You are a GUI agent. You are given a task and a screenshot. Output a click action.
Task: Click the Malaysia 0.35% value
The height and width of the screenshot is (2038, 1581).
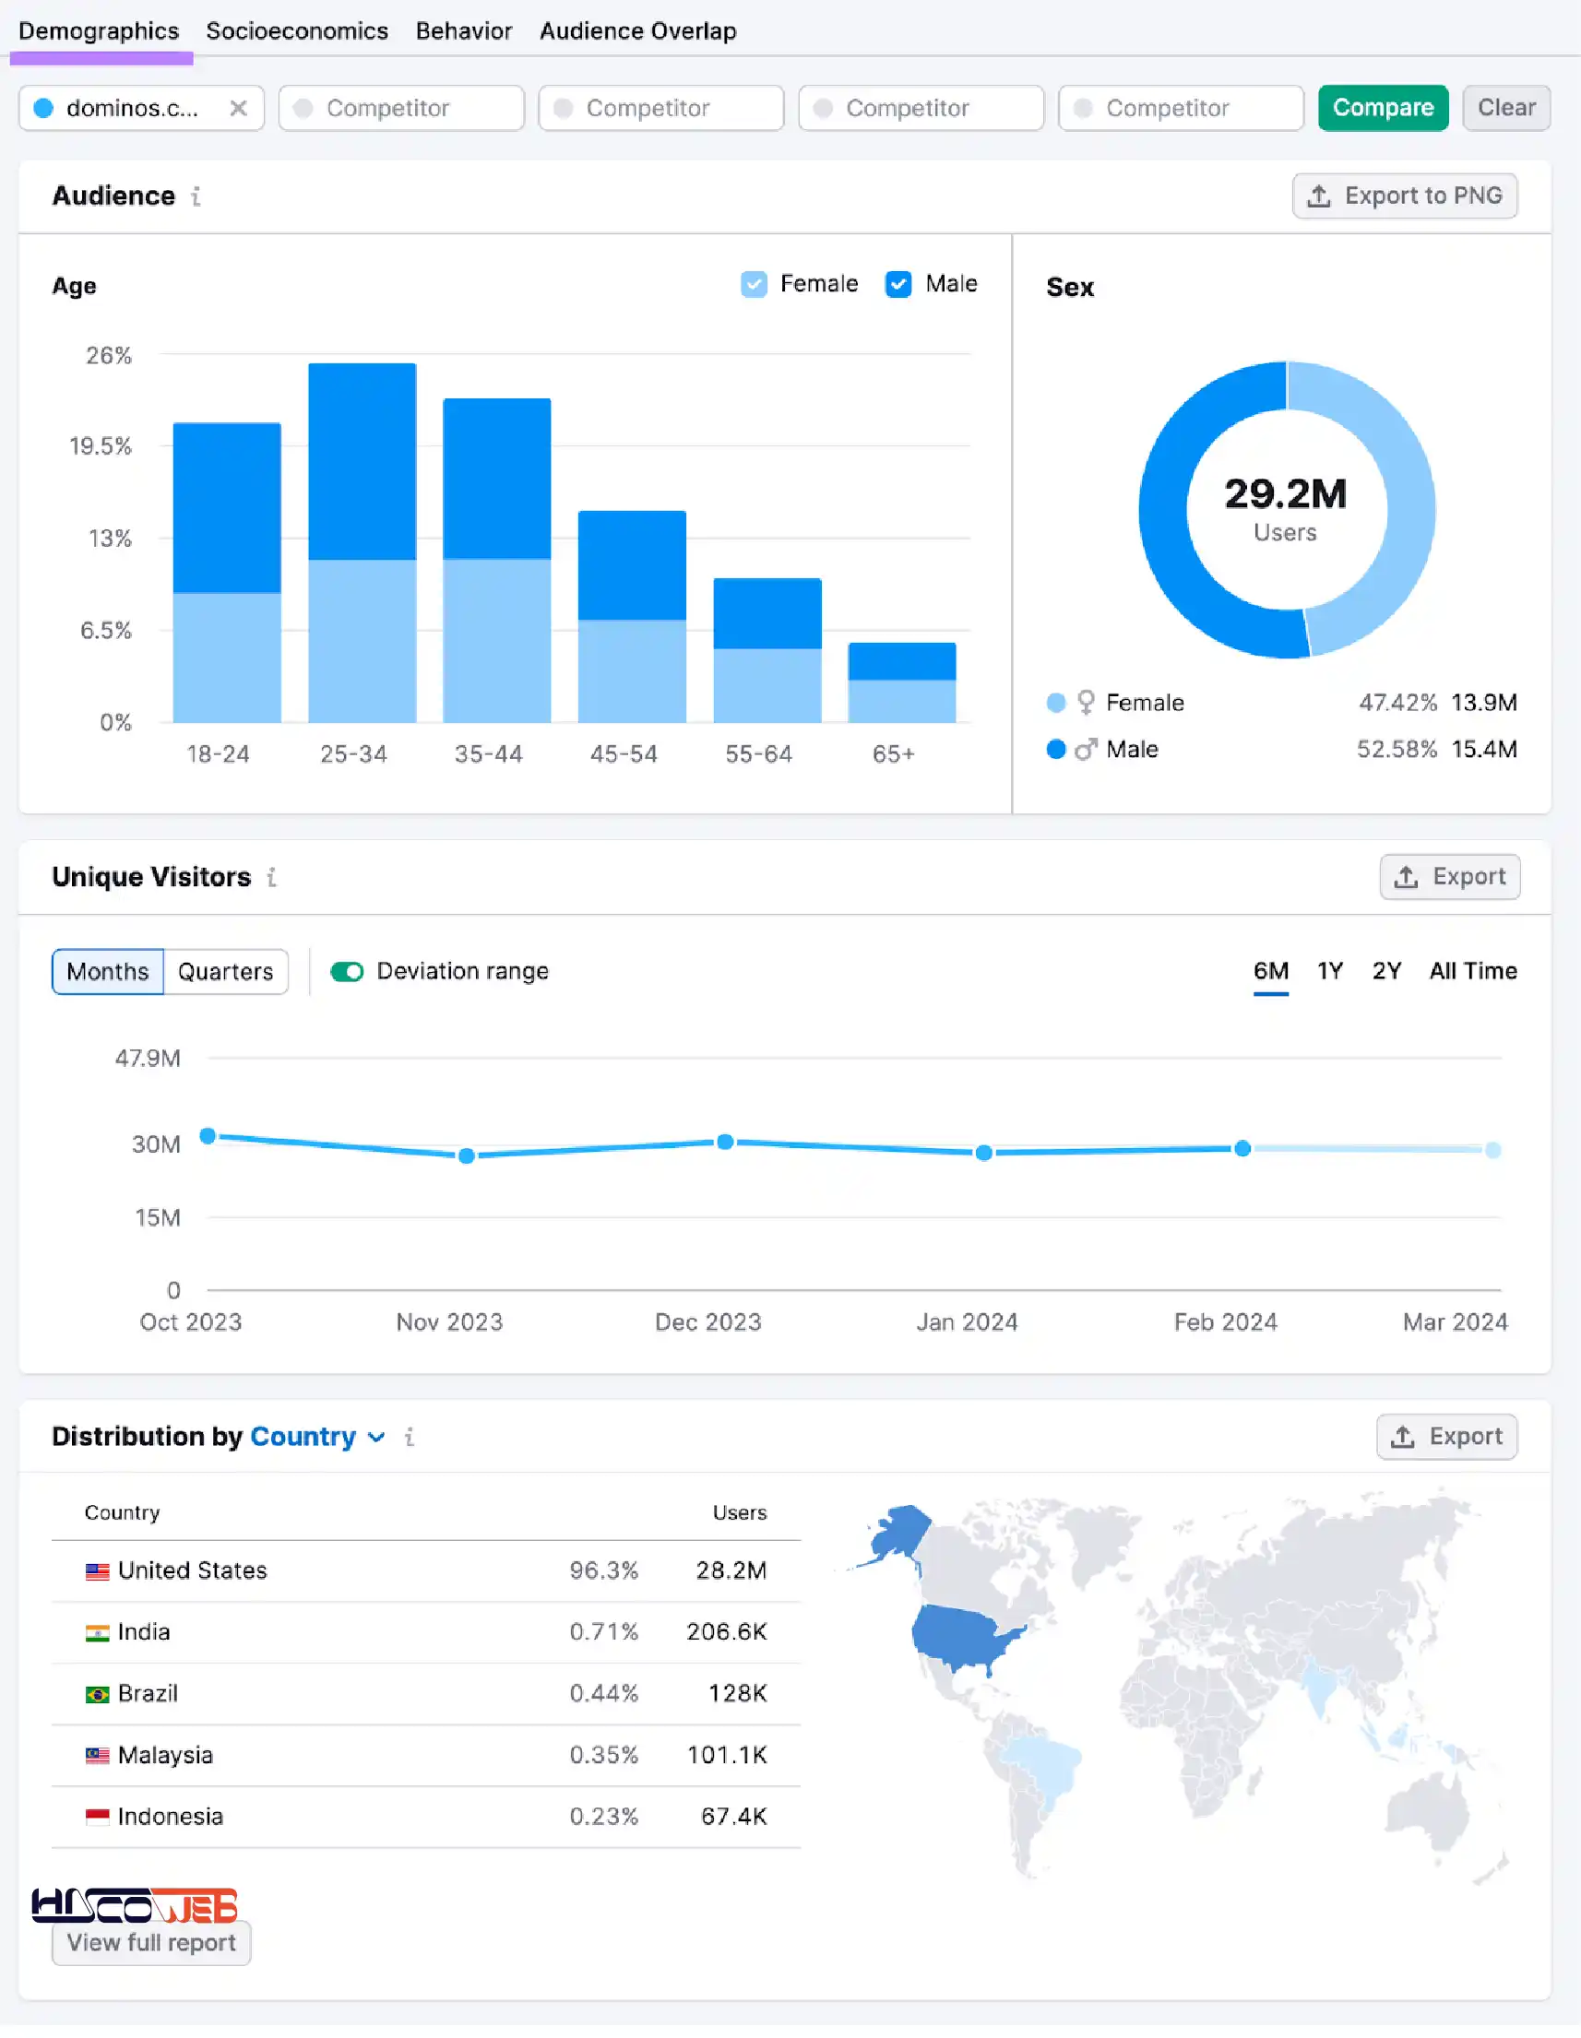(605, 1757)
